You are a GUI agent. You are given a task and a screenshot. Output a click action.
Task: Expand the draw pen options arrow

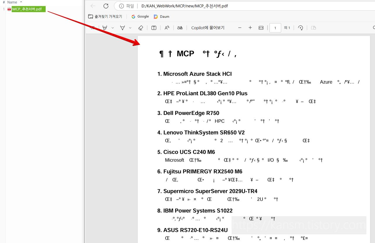point(130,28)
